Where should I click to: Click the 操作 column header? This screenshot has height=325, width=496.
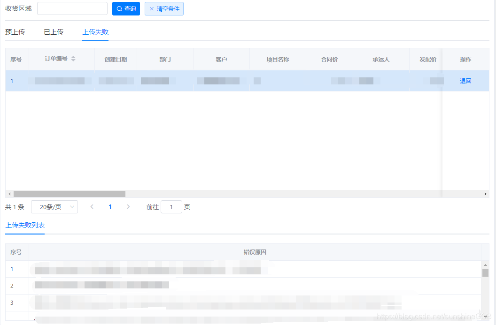(x=465, y=60)
